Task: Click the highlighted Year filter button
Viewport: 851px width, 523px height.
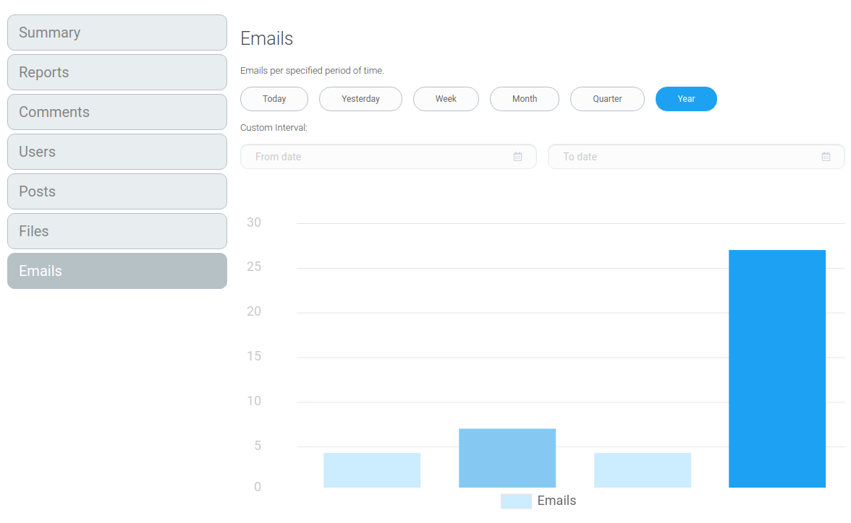Action: 686,99
